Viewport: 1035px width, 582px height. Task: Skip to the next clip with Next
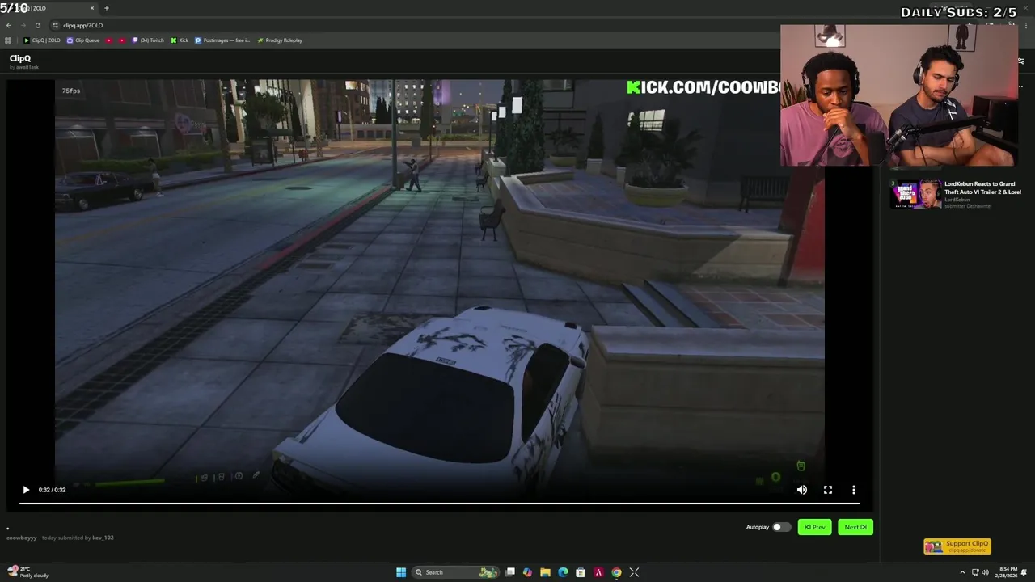tap(855, 527)
